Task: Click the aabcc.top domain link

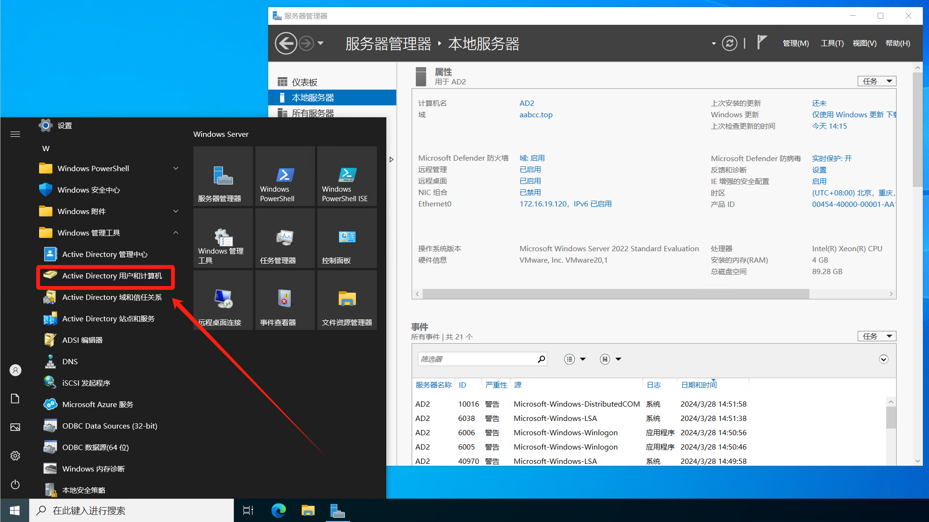Action: 535,115
